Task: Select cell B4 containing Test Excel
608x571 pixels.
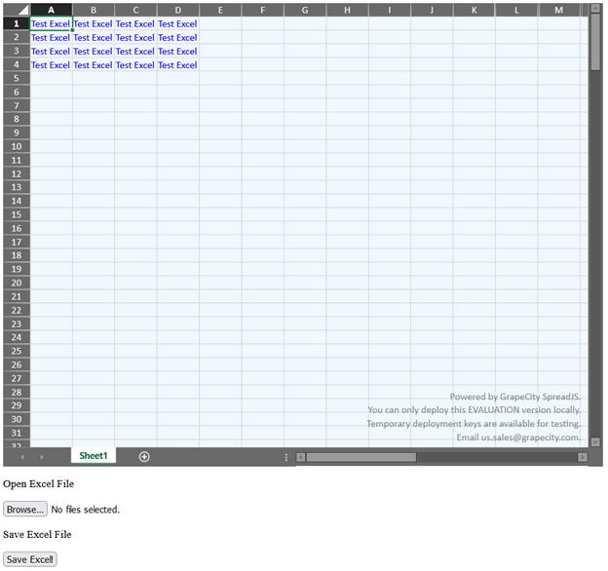Action: pyautogui.click(x=94, y=64)
